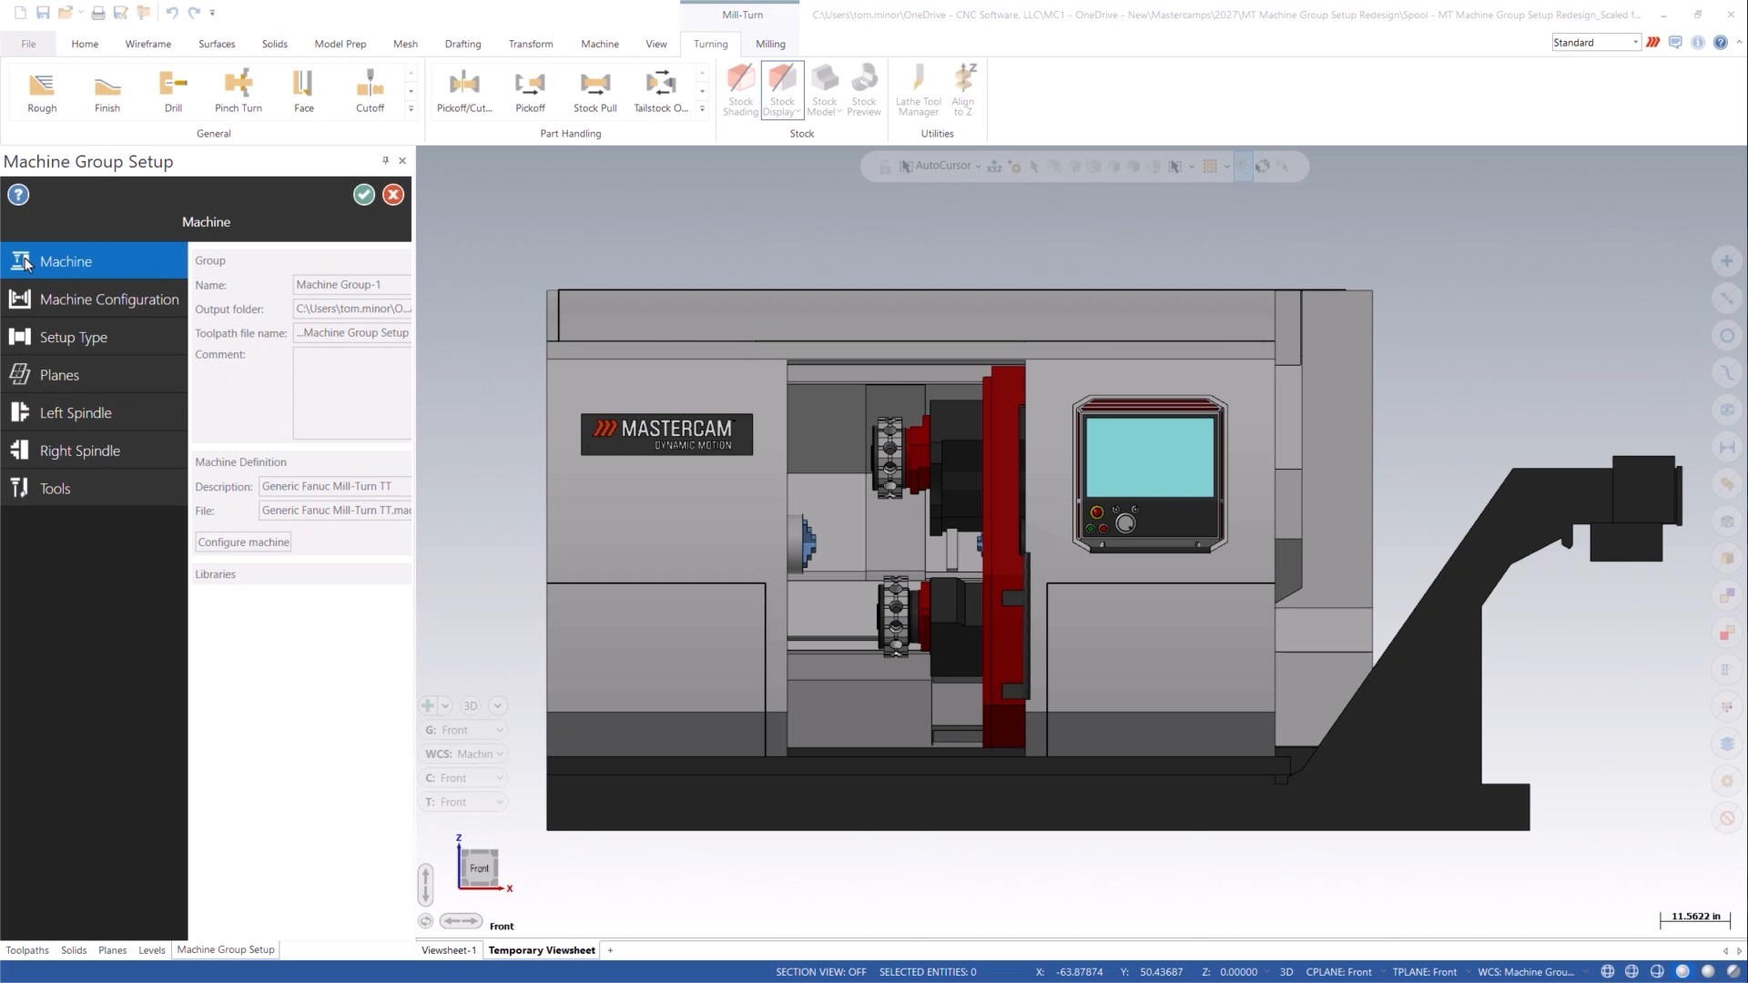Click CPLANE: Front in the status bar
Viewport: 1748px width, 983px height.
[x=1338, y=972]
